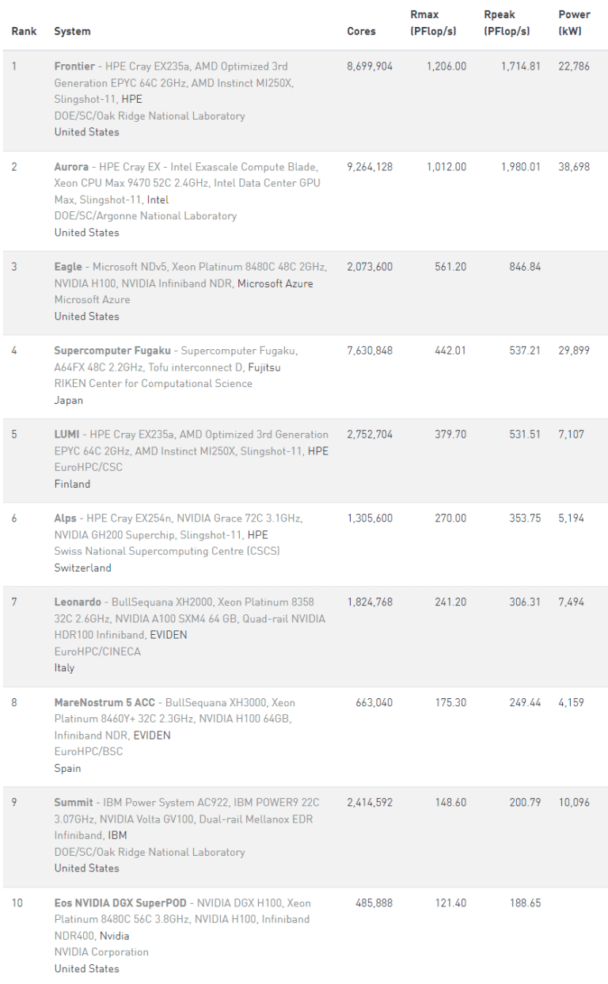Viewport: 608px width, 984px height.
Task: Click the Nvidia vendor link in Eos row
Action: (114, 936)
